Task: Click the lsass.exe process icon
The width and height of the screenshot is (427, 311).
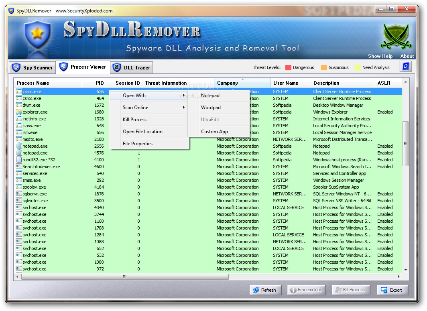Action: [x=19, y=126]
